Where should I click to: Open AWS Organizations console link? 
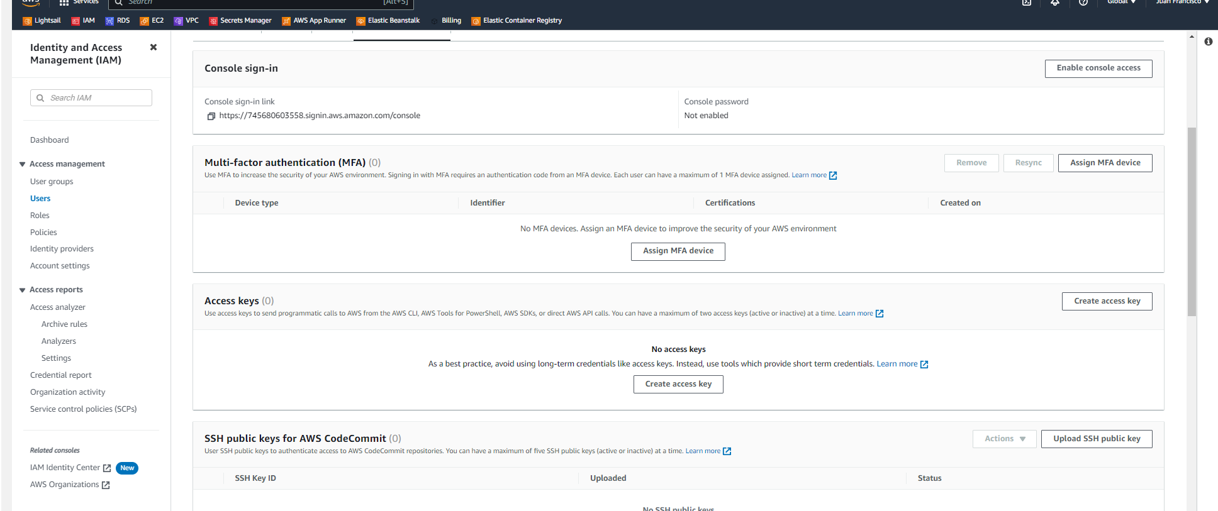70,485
